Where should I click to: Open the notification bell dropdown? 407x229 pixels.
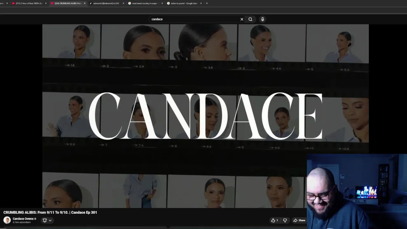[47, 220]
